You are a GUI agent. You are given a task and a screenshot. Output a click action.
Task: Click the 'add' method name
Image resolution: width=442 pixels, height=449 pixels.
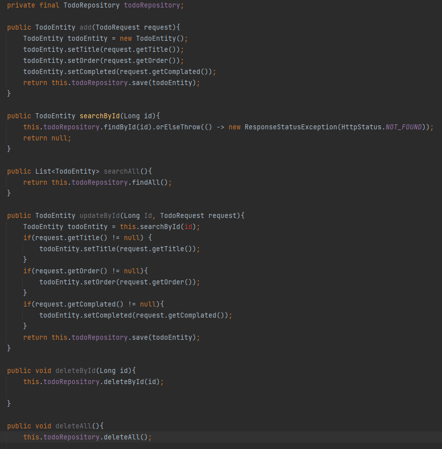tap(86, 27)
